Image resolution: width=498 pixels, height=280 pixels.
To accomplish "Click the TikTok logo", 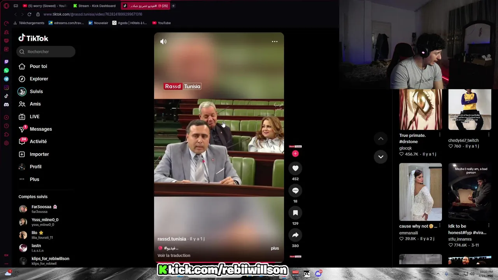I will click(33, 38).
